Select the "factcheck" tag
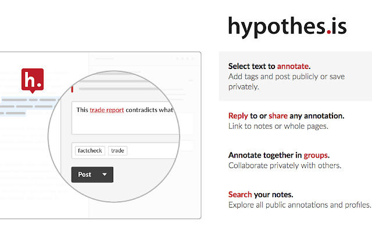The height and width of the screenshot is (232, 372). pos(89,151)
